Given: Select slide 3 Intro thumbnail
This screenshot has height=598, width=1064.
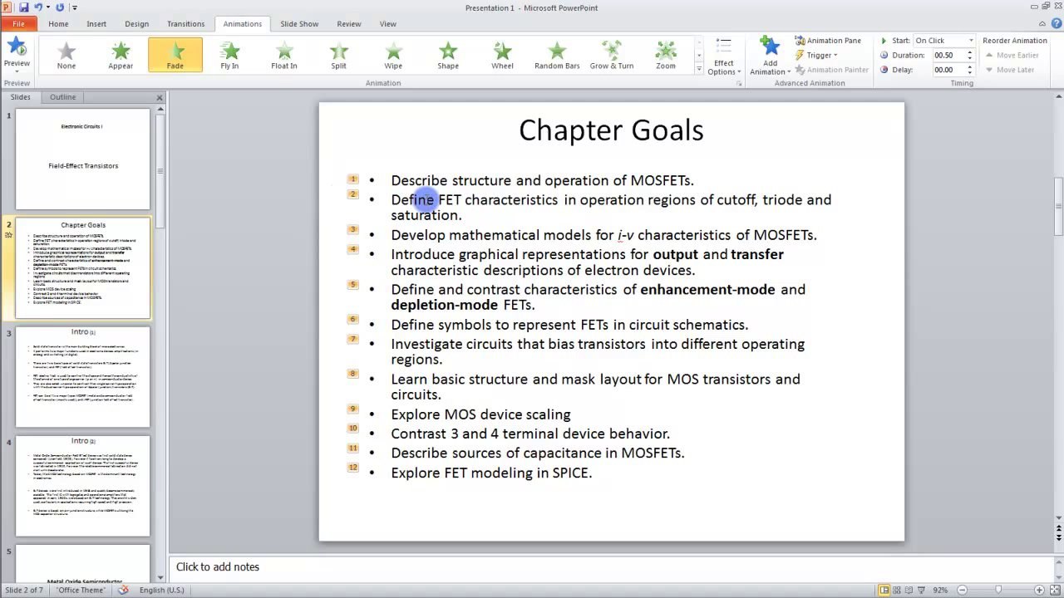Looking at the screenshot, I should point(82,377).
